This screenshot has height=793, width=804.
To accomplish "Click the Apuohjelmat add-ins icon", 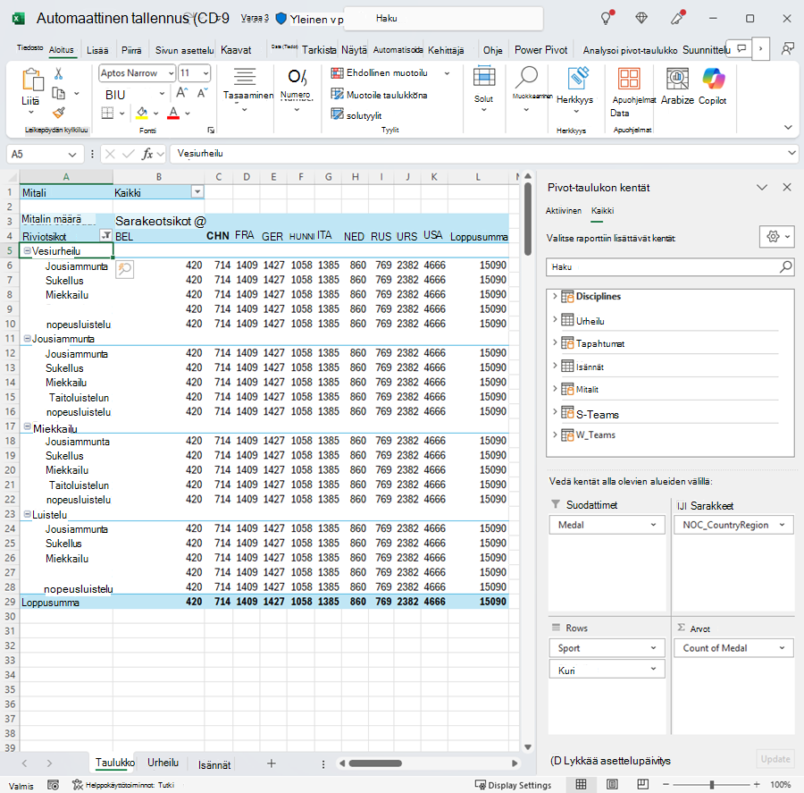I will (629, 79).
